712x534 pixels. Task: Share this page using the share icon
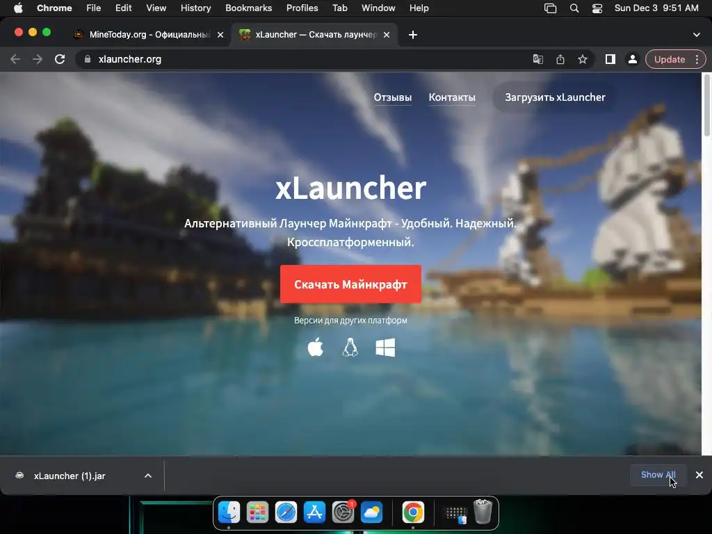[x=560, y=60]
